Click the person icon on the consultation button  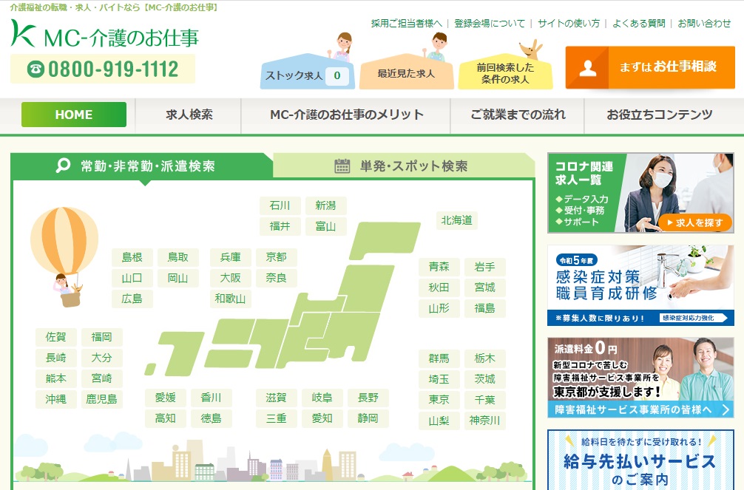point(587,68)
